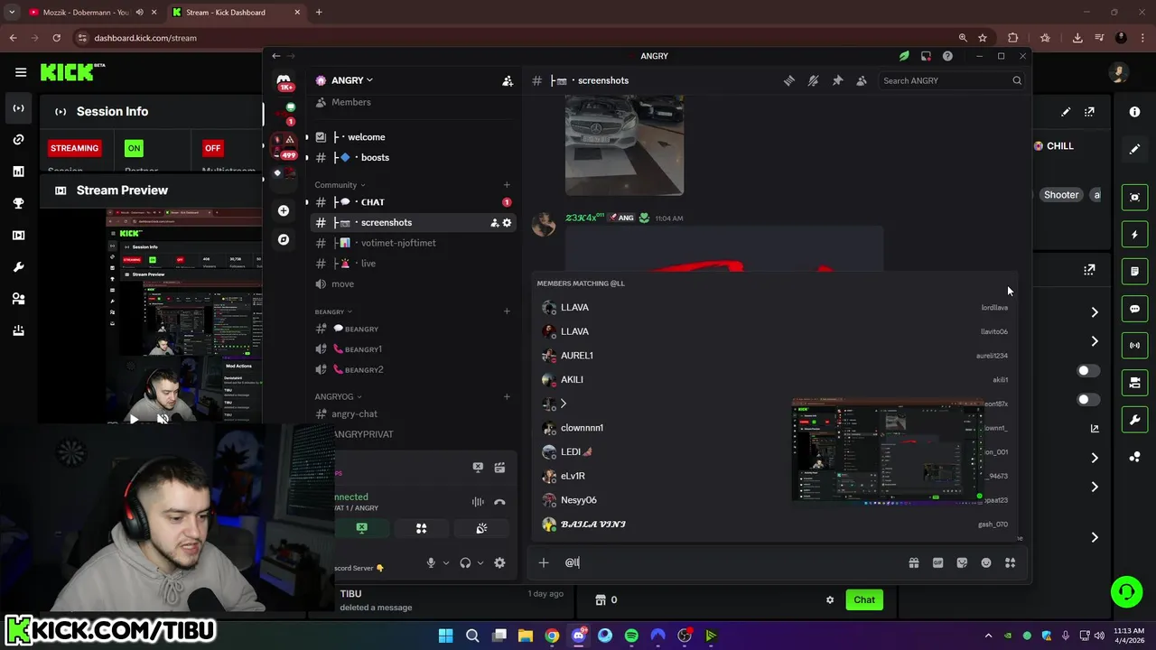Toggle member list icon in header

(862, 80)
